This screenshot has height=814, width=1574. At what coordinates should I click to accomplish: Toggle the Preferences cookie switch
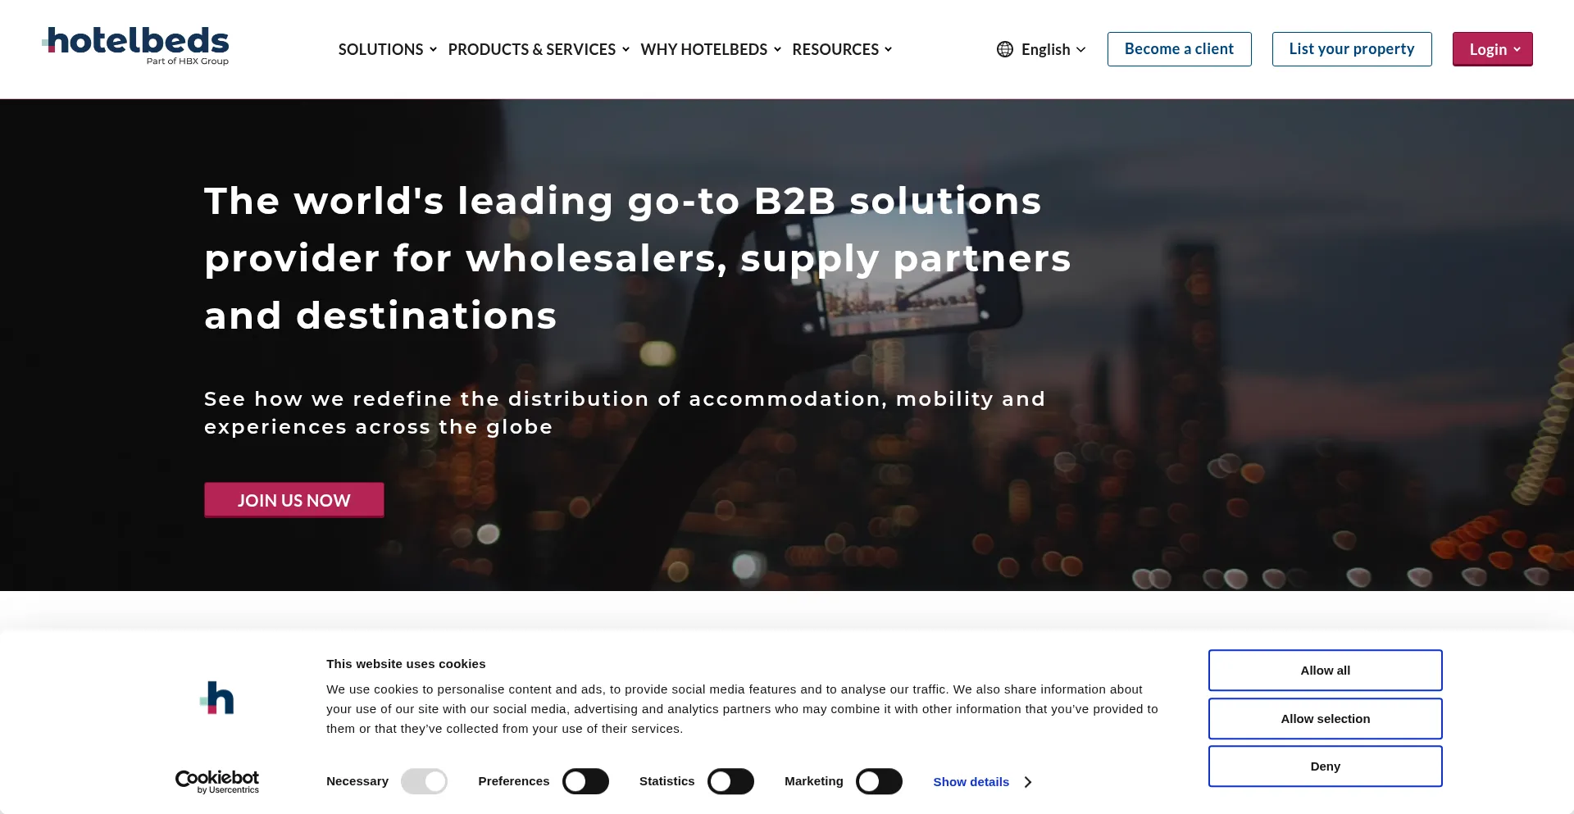click(x=585, y=781)
